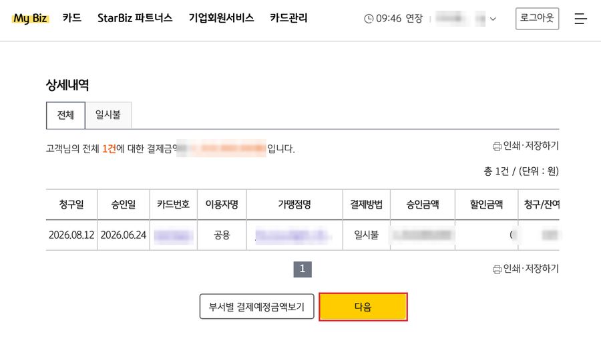
Task: Open the 카드관리 menu
Action: tap(288, 18)
